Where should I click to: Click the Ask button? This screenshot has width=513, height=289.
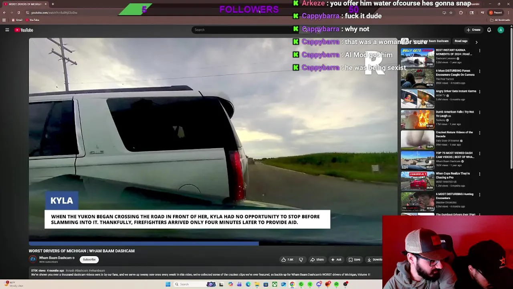click(336, 260)
